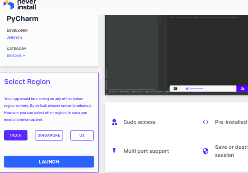Select the India region

pos(16,135)
